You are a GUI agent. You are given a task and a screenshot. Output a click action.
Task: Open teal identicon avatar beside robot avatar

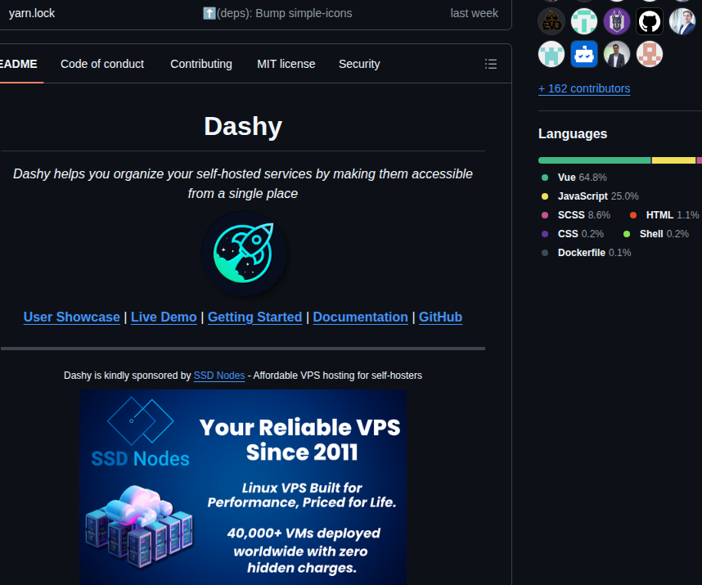pyautogui.click(x=551, y=54)
